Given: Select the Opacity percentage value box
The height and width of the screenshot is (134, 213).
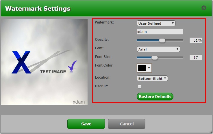Looking at the screenshot, I should click(x=196, y=40).
